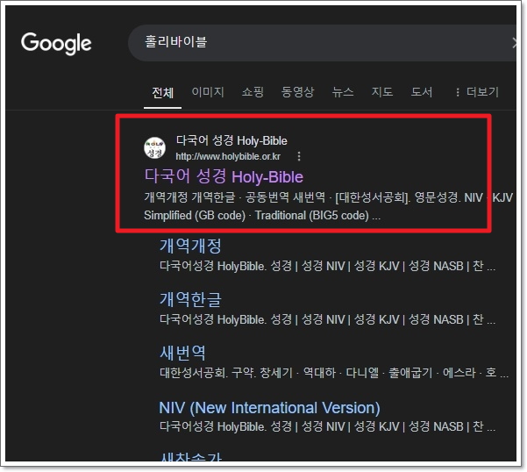This screenshot has height=472, width=527.
Task: Open the 개역개정 sitelink
Action: (190, 246)
